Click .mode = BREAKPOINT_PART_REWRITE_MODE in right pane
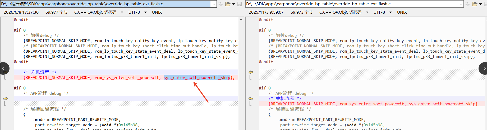Viewport: 487px width, 130px height. (322, 119)
